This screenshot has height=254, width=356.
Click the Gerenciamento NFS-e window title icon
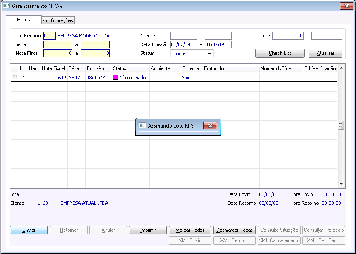tap(6, 6)
